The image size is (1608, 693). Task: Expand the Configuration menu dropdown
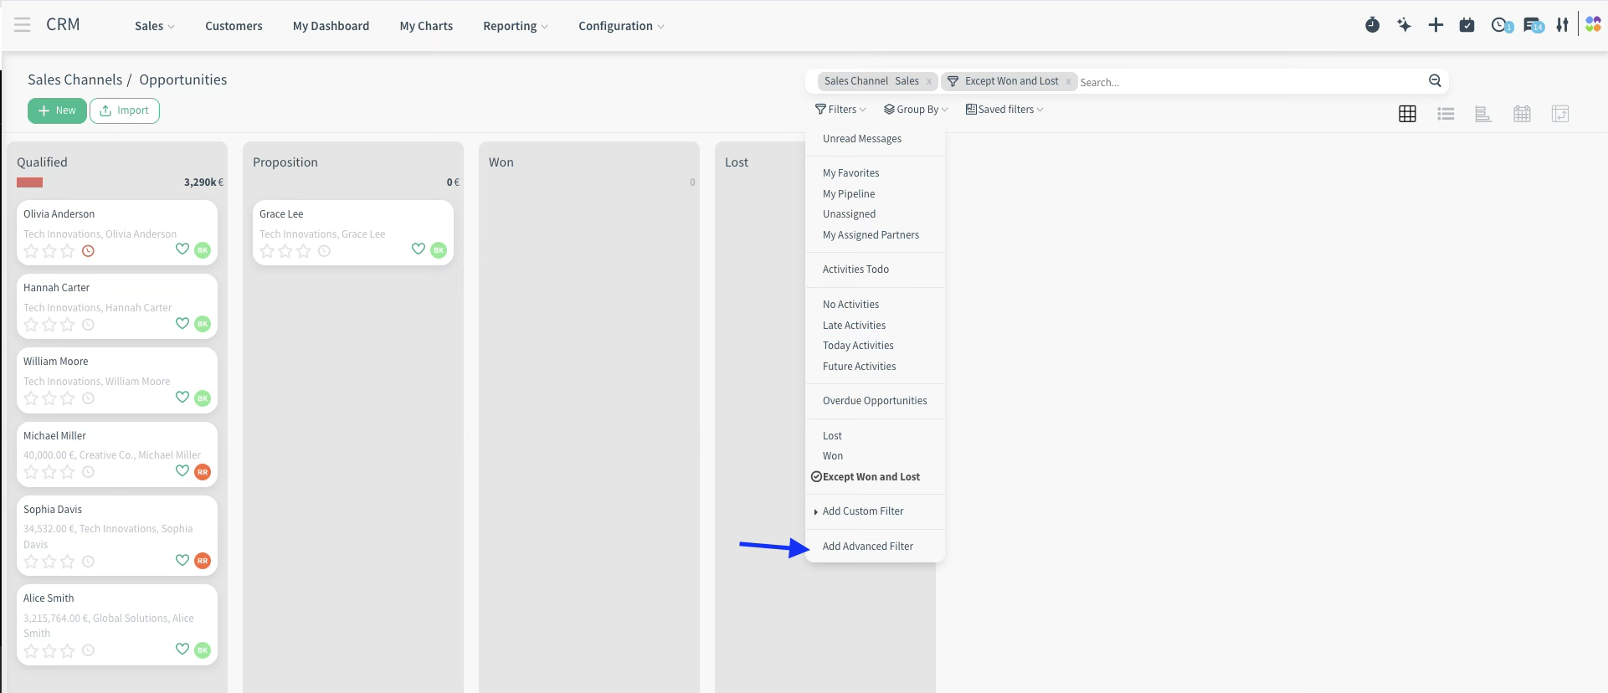point(621,26)
